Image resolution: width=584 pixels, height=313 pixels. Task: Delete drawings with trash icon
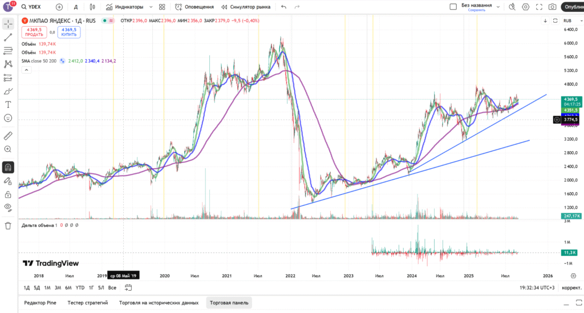pos(8,226)
